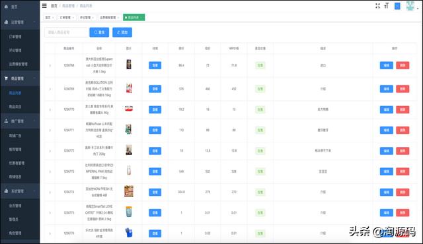Open 推荐管理 in the sidebar
The height and width of the screenshot is (244, 423).
(20, 149)
